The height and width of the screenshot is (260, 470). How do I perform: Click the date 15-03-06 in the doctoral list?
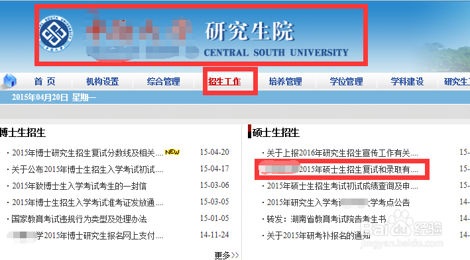point(215,185)
